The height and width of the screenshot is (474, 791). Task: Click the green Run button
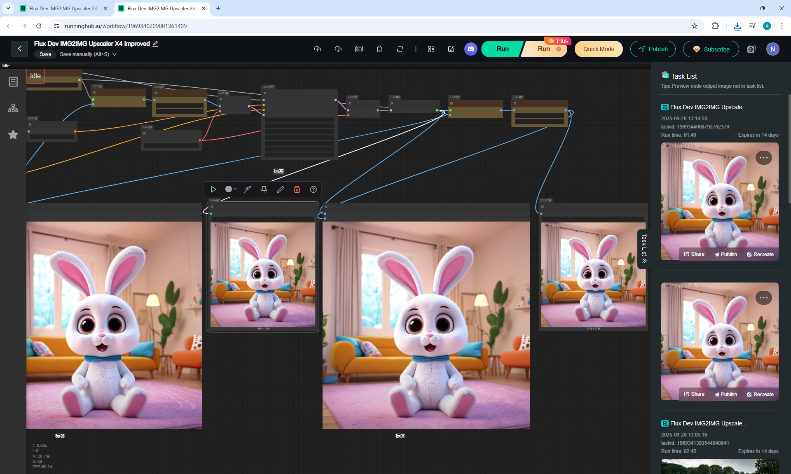[x=502, y=49]
